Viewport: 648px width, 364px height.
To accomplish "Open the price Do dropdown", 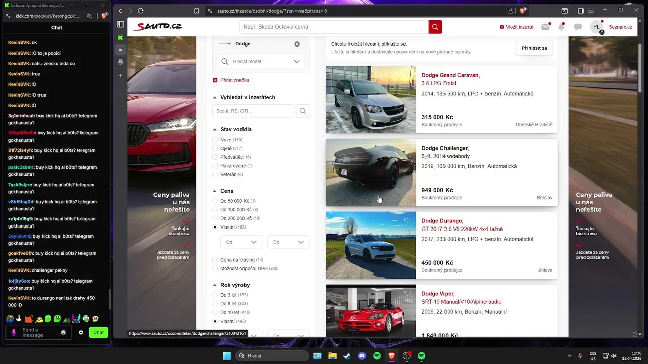I will point(289,242).
